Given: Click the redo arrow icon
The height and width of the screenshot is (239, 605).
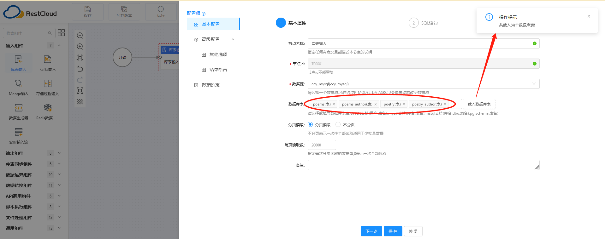Looking at the screenshot, I should point(80,80).
